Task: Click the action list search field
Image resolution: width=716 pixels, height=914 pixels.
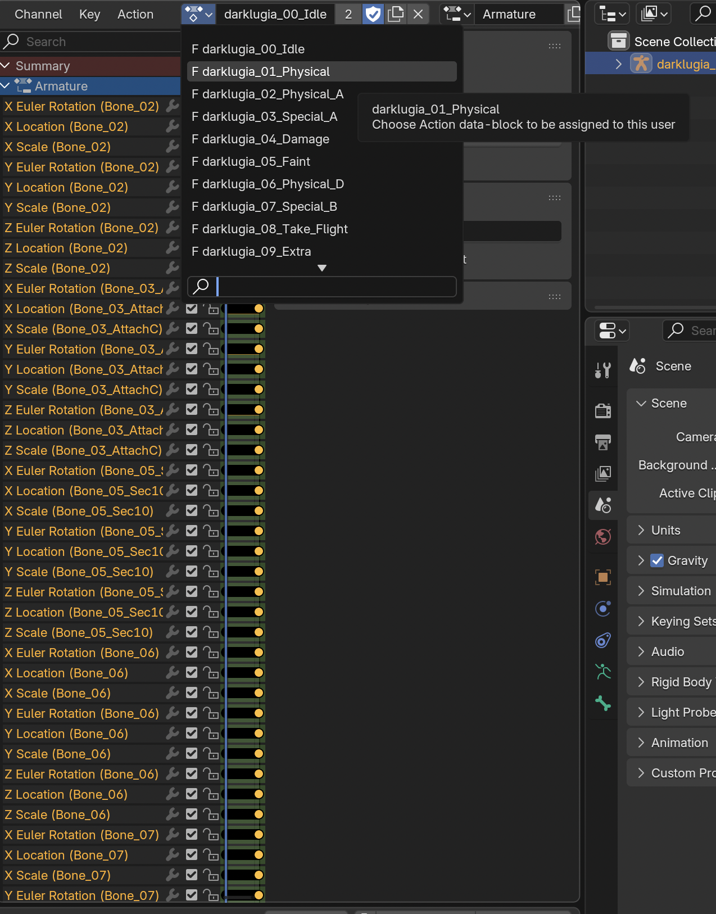Action: point(321,286)
